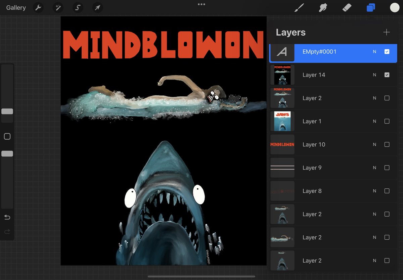
Task: Tap the undo arrow in sidebar
Action: pos(7,217)
